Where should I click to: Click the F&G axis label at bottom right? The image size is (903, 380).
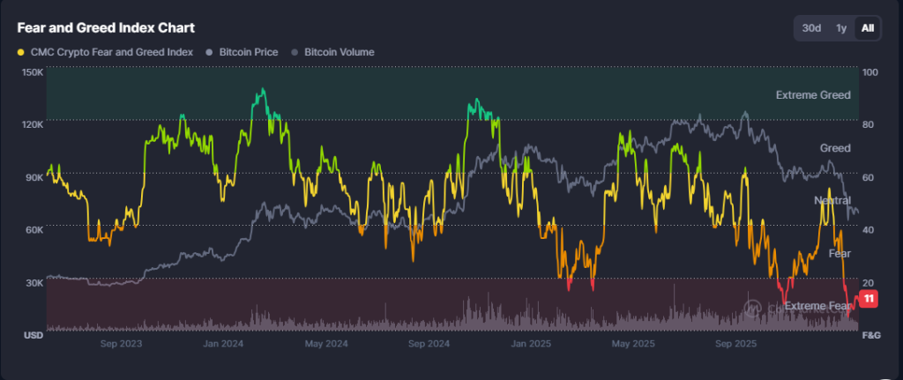click(x=870, y=336)
